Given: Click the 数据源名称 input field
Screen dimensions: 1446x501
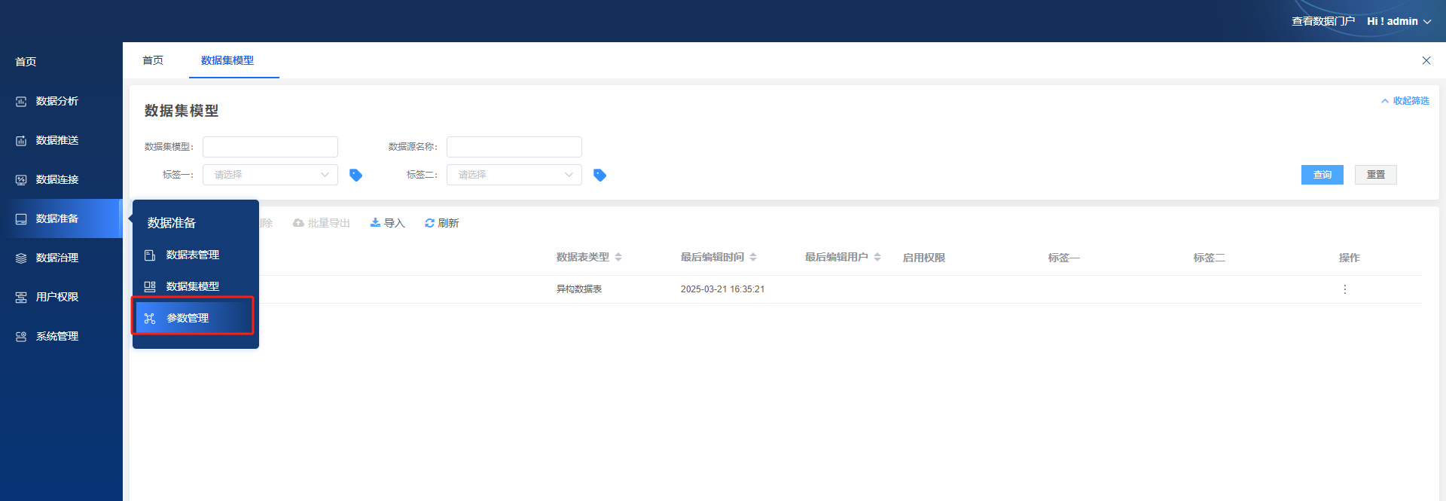Looking at the screenshot, I should (514, 147).
